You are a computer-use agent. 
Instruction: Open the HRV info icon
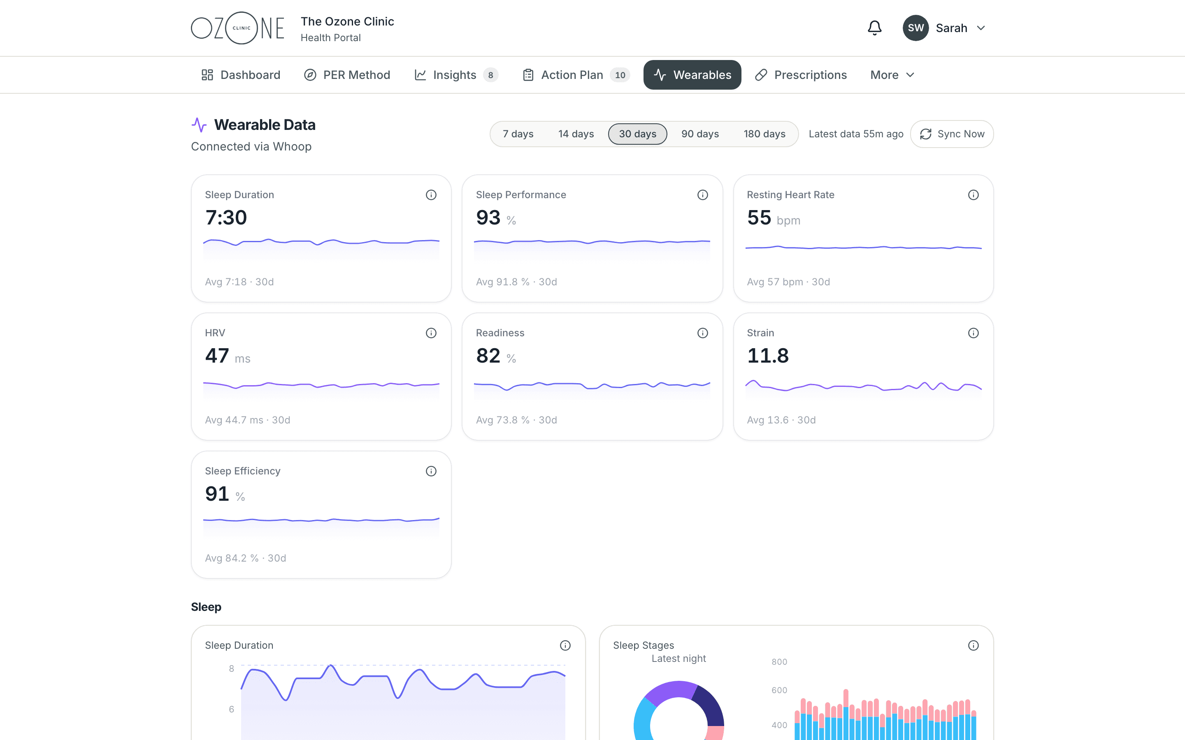pos(431,333)
